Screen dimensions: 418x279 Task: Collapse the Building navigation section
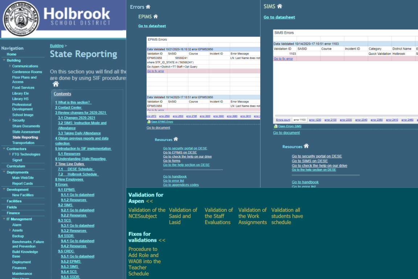4,60
